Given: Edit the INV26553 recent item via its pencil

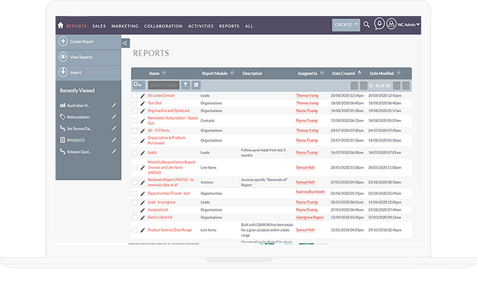Looking at the screenshot, I should (114, 140).
